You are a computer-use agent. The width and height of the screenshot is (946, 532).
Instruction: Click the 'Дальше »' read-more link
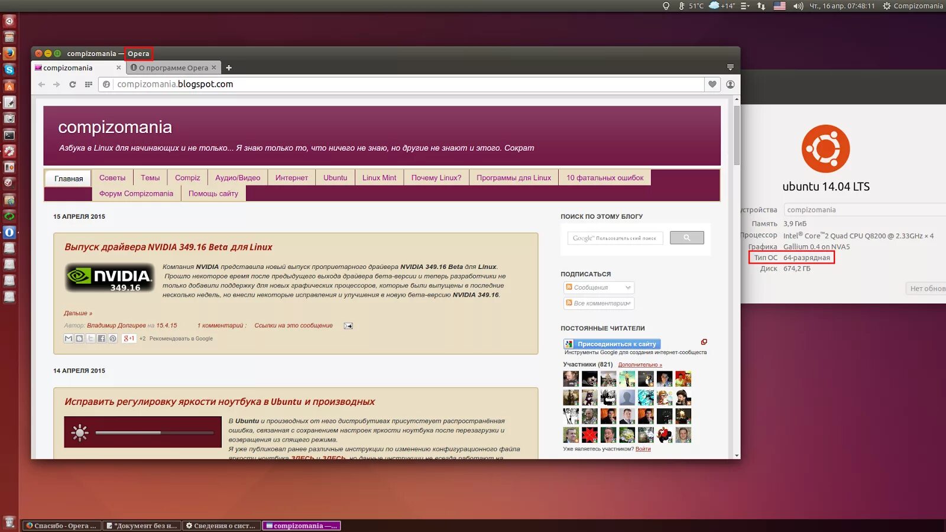(x=78, y=313)
